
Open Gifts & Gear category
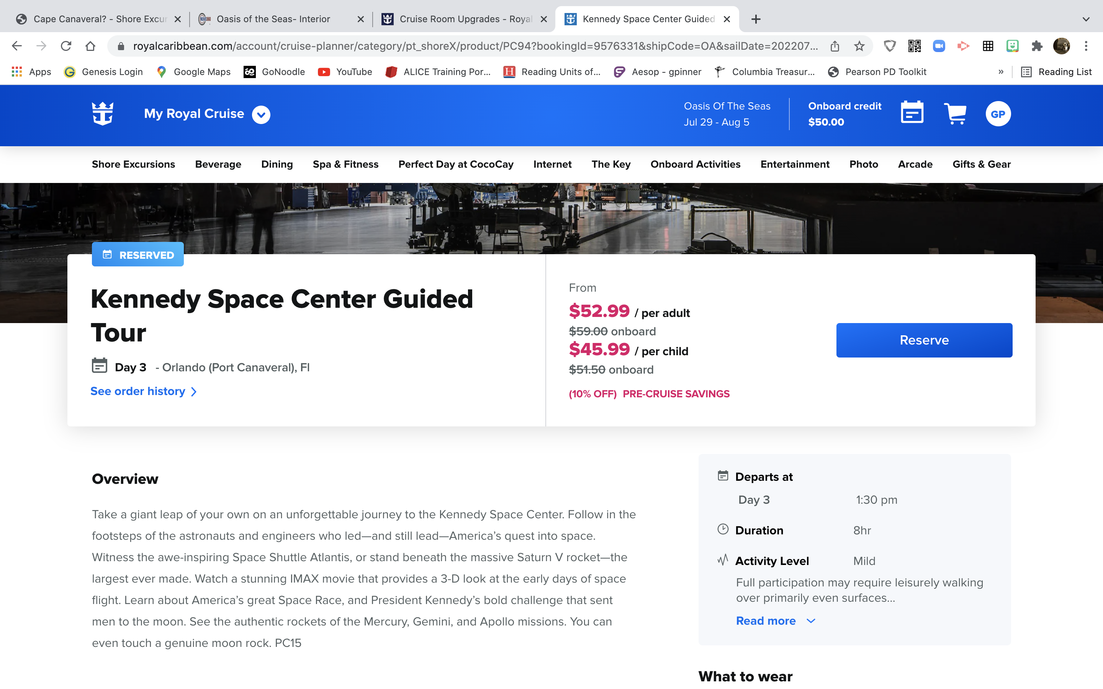coord(982,164)
